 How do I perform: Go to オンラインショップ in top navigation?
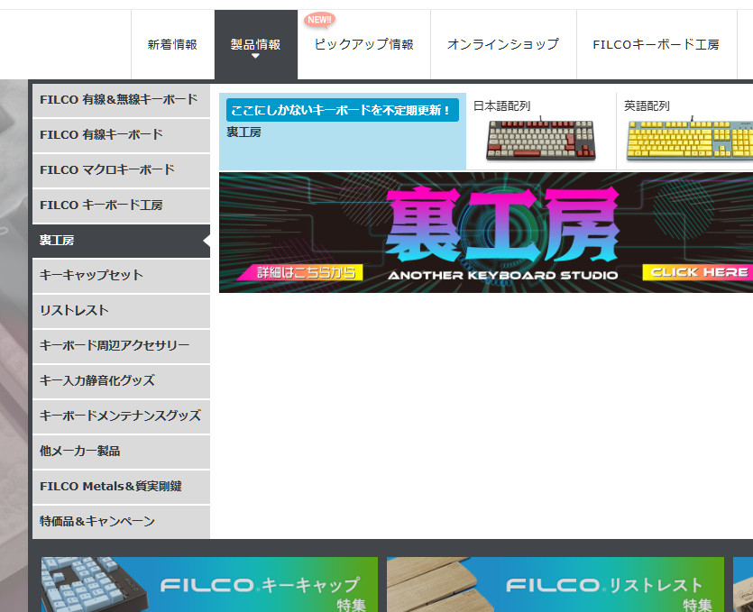[x=503, y=45]
